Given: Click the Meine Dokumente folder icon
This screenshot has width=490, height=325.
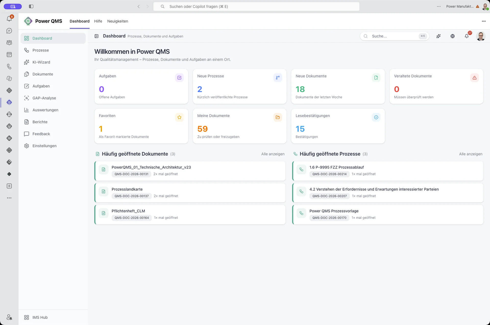Looking at the screenshot, I should point(278,117).
